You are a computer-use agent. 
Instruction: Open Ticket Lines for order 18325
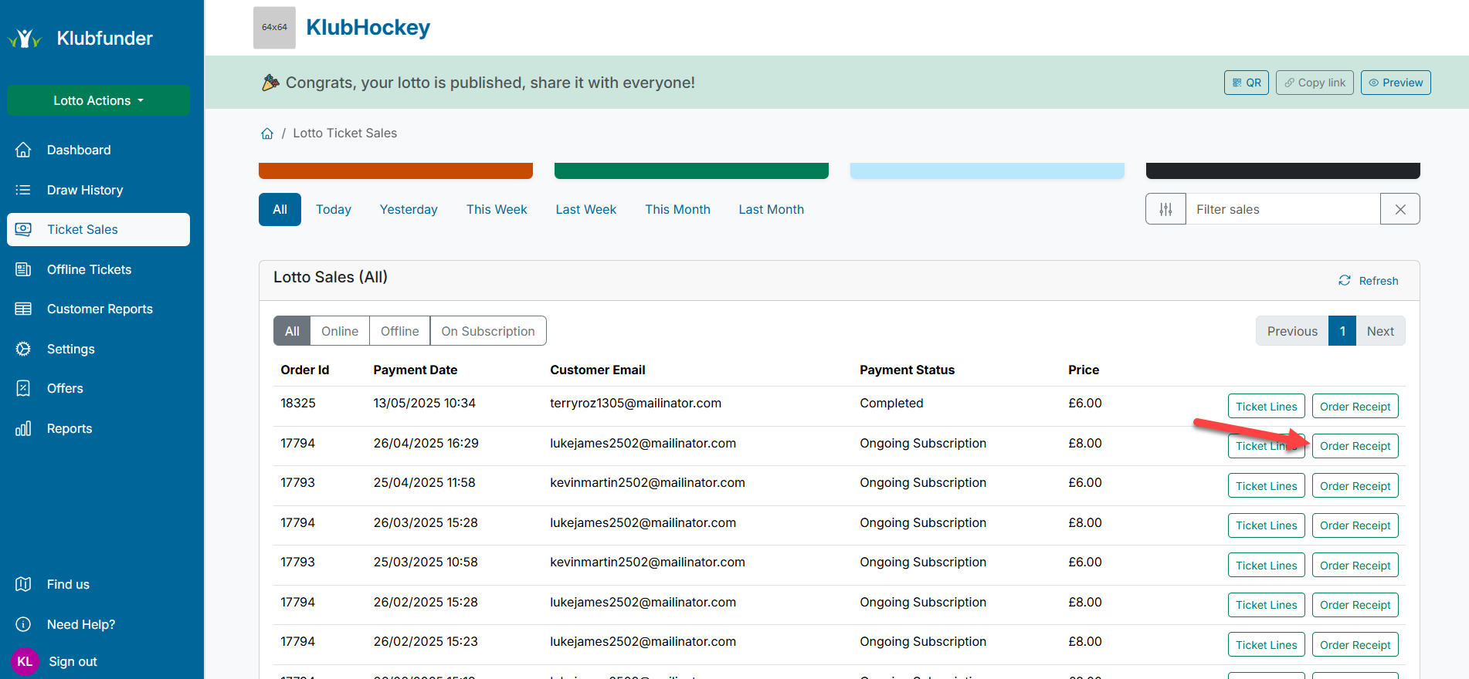click(x=1266, y=407)
